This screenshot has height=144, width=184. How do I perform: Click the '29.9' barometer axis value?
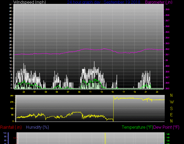click(x=167, y=10)
